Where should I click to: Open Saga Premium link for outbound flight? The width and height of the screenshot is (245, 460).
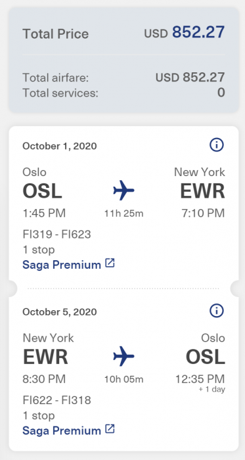(62, 265)
